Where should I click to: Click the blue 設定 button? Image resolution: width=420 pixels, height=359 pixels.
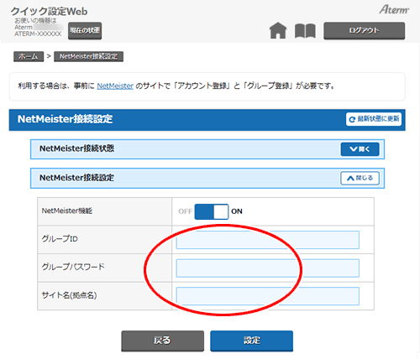coord(251,341)
